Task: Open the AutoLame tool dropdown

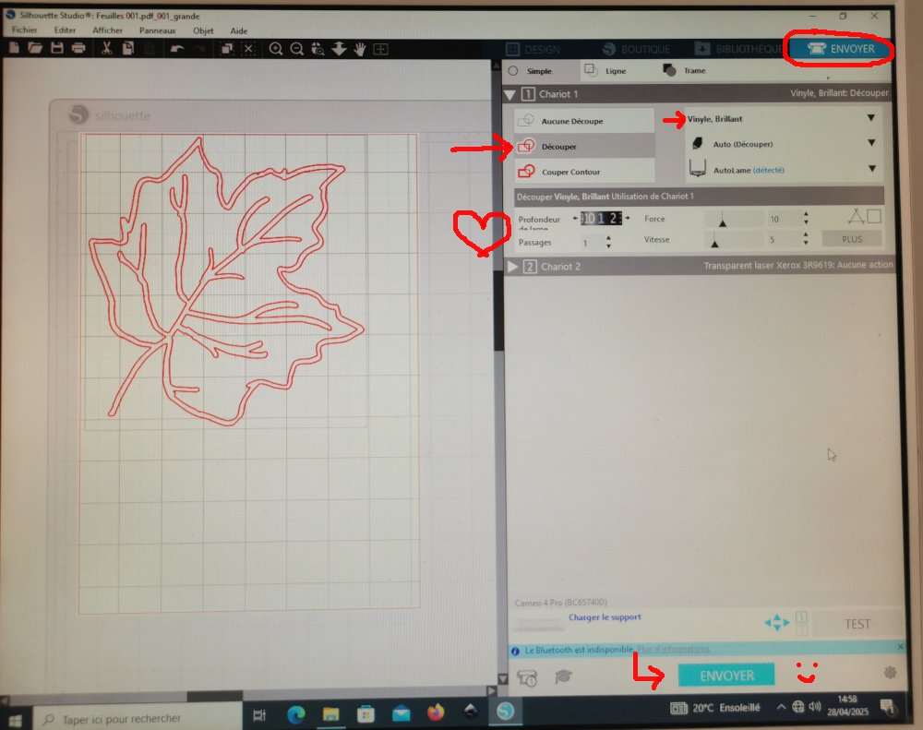Action: pos(870,169)
